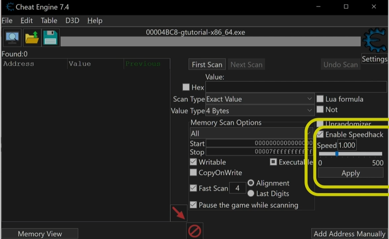This screenshot has height=239, width=389.
Task: Click the scan progress bar
Action: point(210,41)
